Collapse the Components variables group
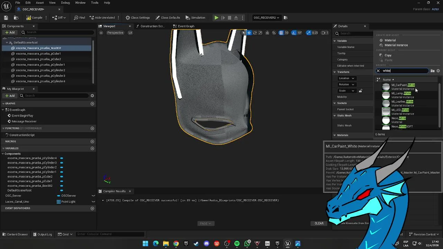 [3, 154]
